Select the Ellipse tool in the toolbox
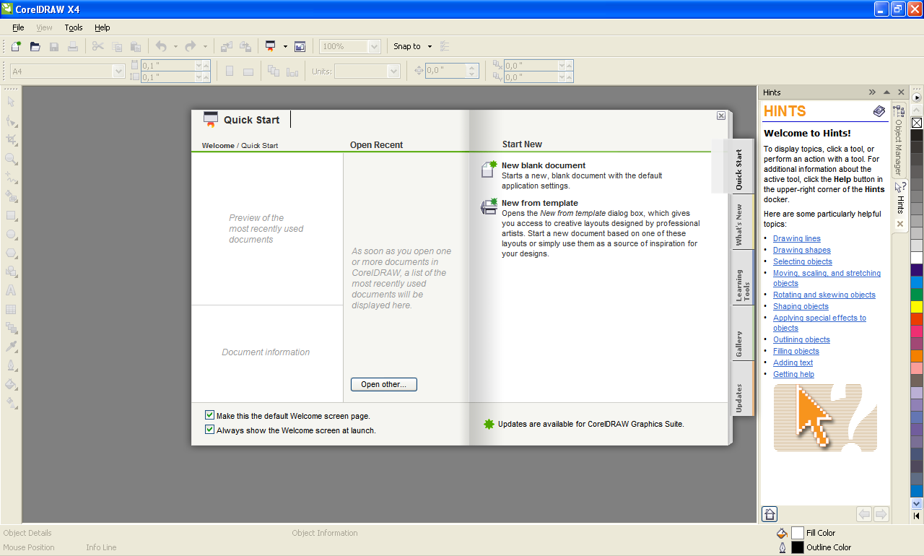The height and width of the screenshot is (556, 924). [12, 234]
